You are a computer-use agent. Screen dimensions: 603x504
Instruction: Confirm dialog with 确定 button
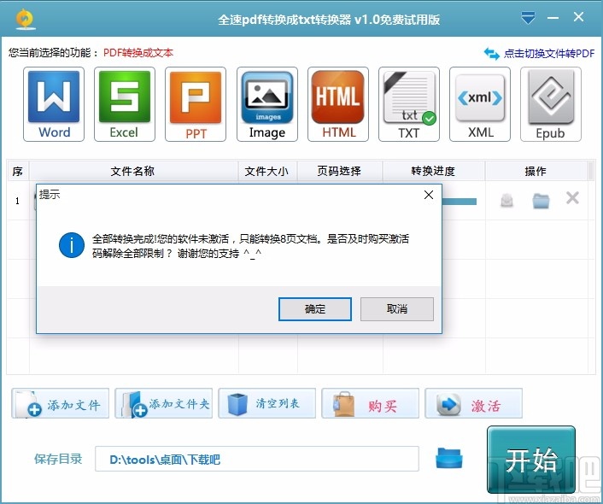(x=315, y=309)
